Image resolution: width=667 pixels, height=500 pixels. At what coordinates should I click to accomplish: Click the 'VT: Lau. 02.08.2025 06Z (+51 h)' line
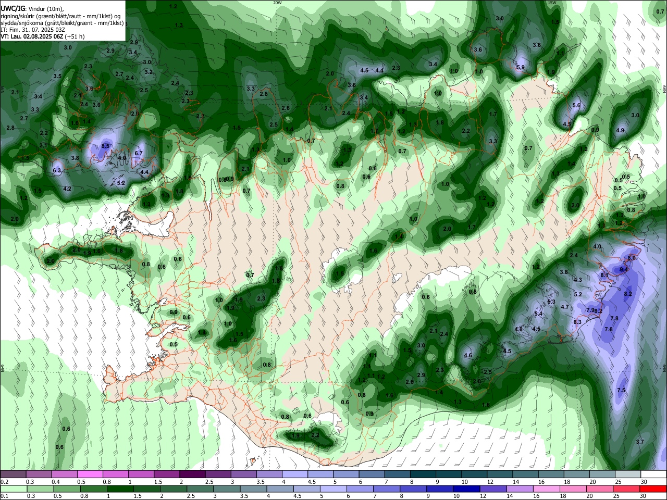point(42,36)
